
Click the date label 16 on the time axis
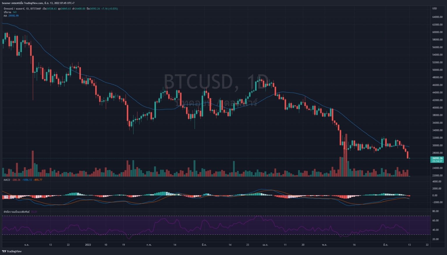pyautogui.click(x=354, y=245)
